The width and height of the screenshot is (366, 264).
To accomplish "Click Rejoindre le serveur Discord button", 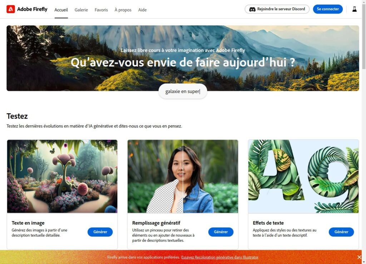I will (277, 9).
